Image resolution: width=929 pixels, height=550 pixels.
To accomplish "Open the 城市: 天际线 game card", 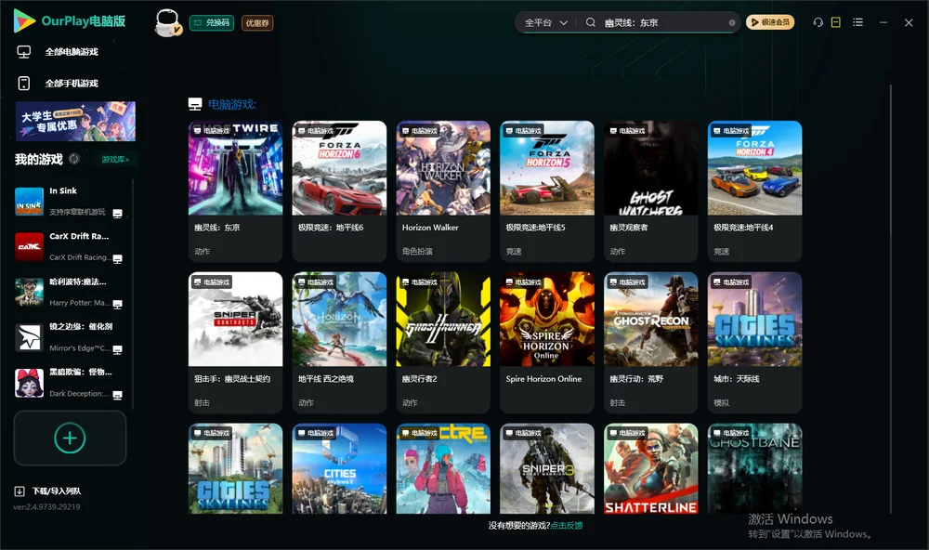I will pyautogui.click(x=754, y=342).
